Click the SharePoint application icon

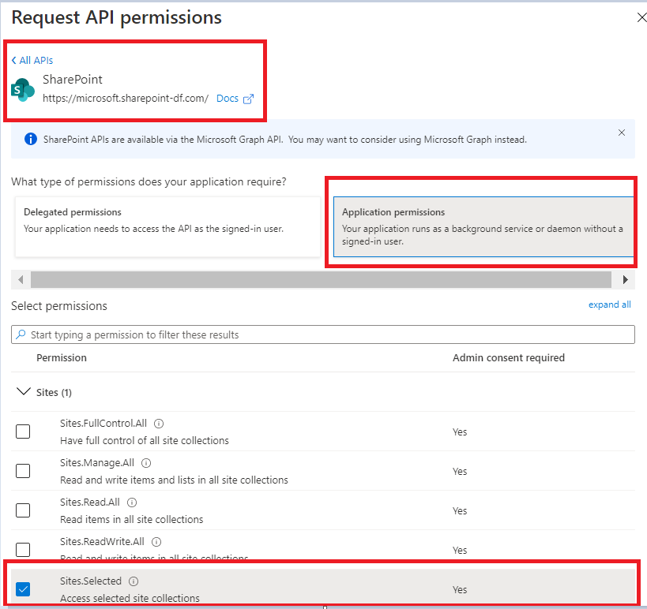[x=22, y=89]
